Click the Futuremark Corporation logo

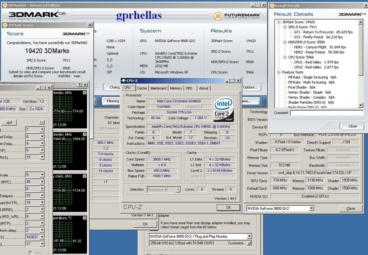[x=237, y=16]
